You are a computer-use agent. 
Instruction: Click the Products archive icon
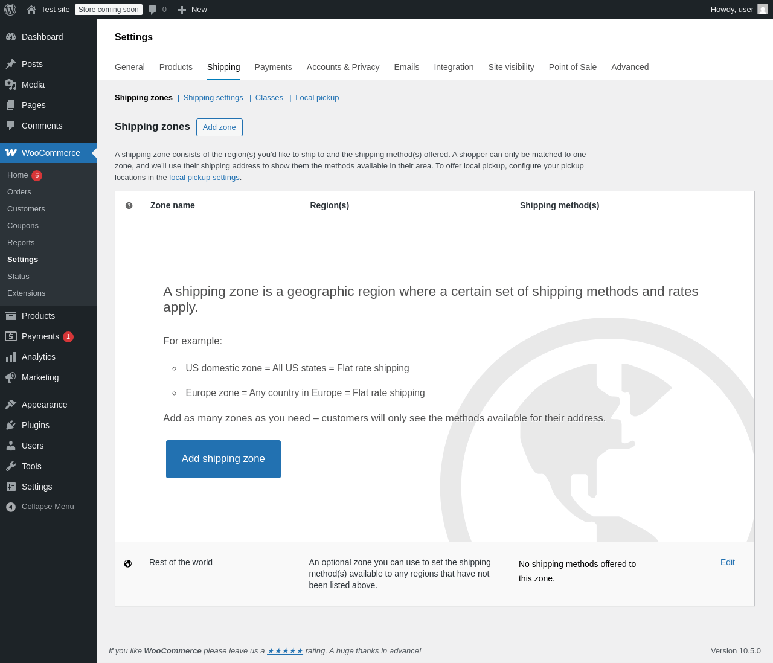[x=11, y=316]
